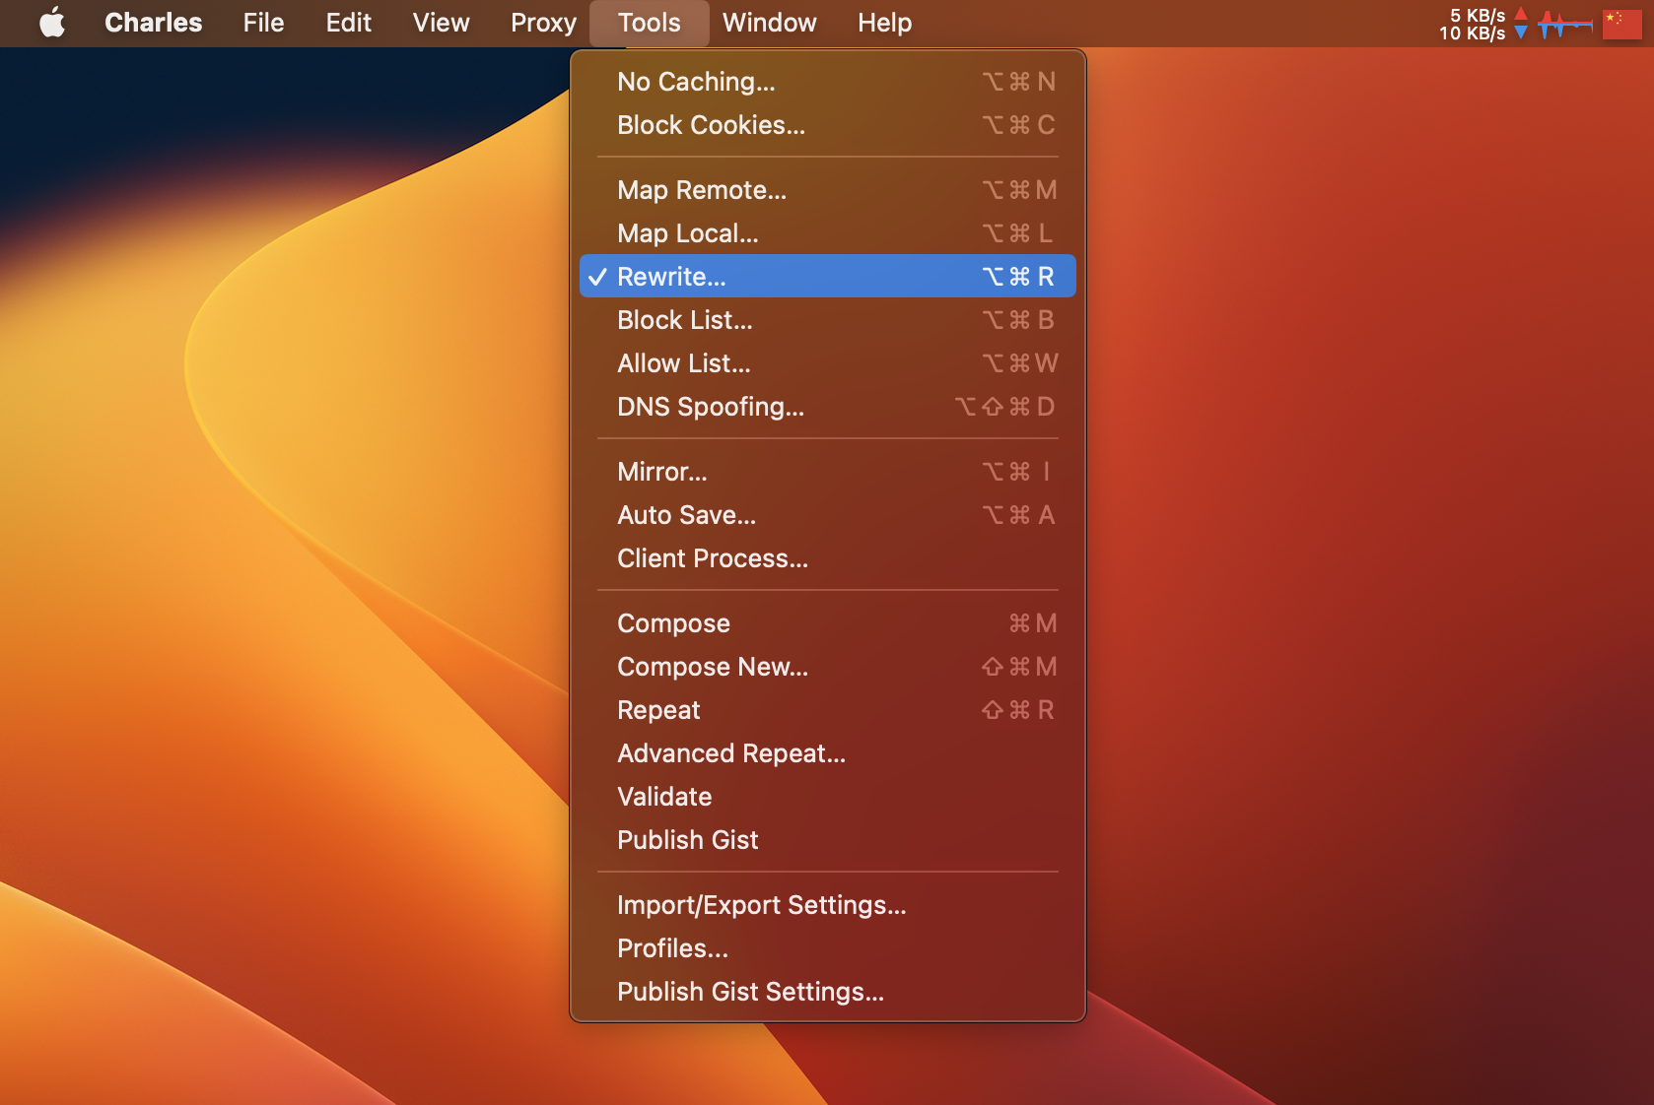
Task: Open the Help menu
Action: [x=884, y=23]
